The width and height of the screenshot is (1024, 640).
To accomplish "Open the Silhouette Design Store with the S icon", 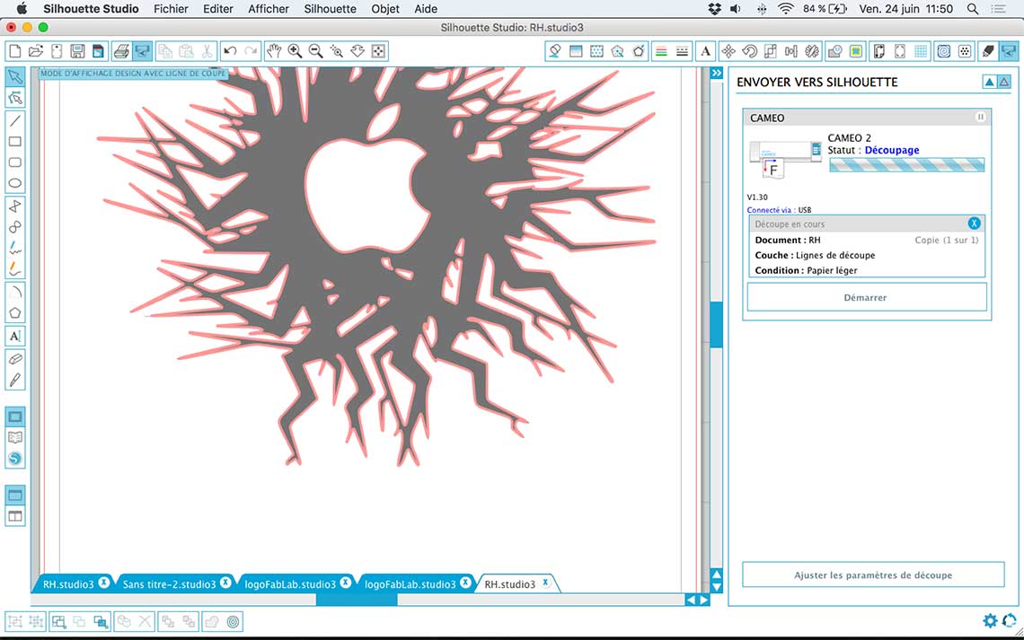I will point(15,458).
